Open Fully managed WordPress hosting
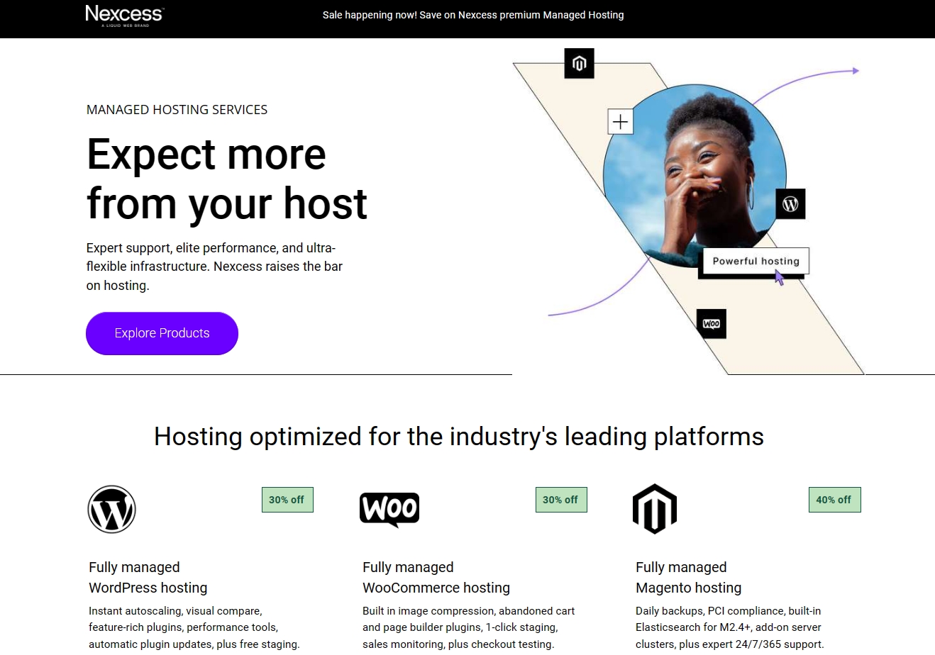This screenshot has width=935, height=655. click(x=148, y=577)
